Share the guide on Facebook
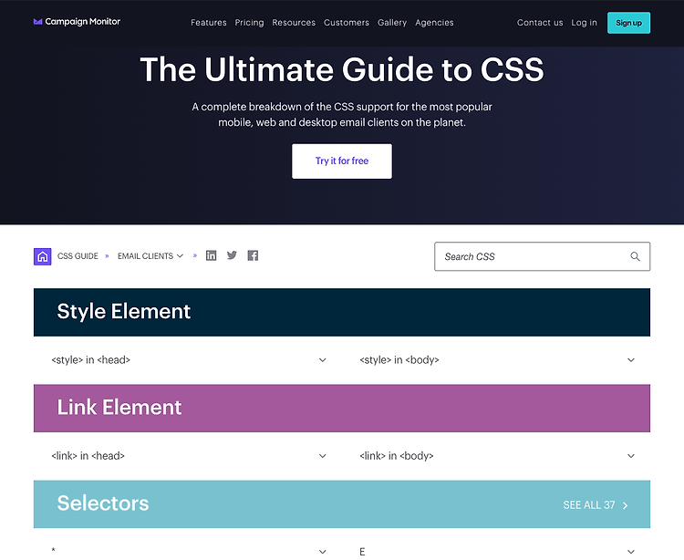684x560 pixels. click(253, 255)
